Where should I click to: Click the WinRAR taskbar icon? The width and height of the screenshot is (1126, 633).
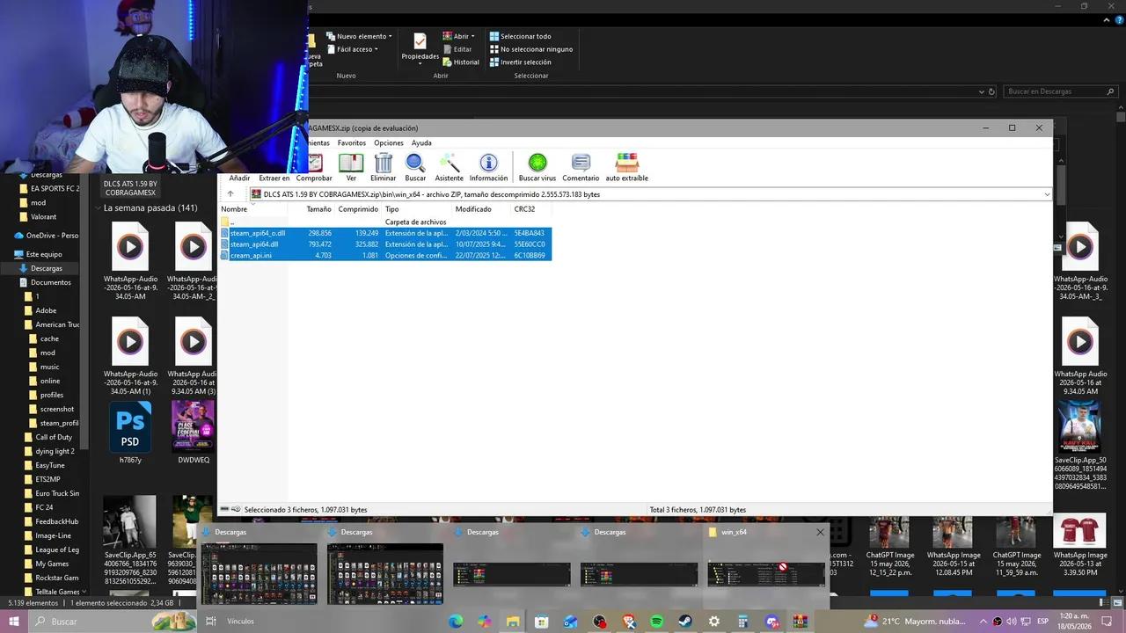pyautogui.click(x=800, y=622)
